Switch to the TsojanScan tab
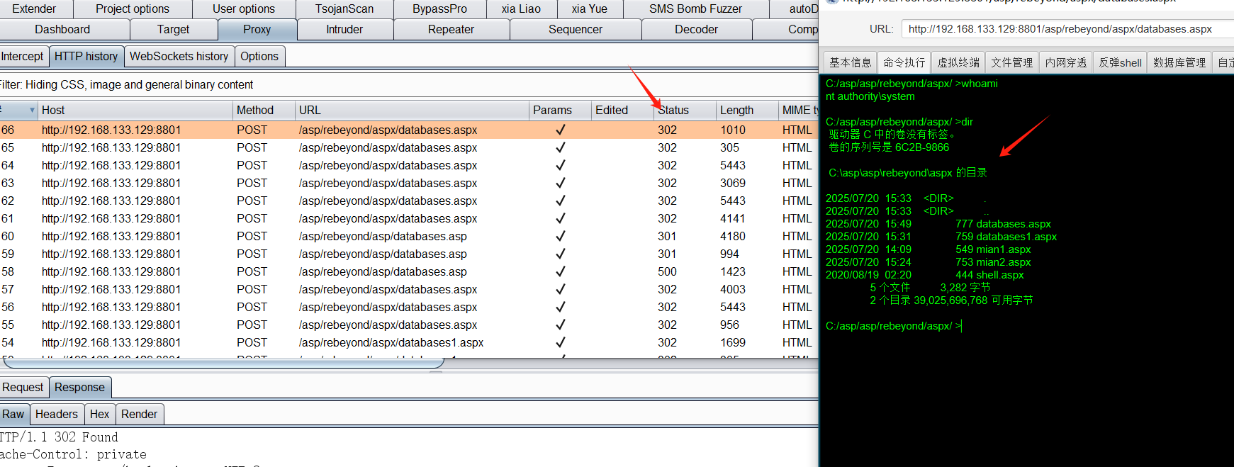Image resolution: width=1234 pixels, height=467 pixels. (344, 9)
